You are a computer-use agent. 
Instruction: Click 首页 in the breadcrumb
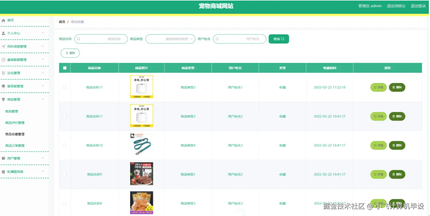pyautogui.click(x=62, y=22)
